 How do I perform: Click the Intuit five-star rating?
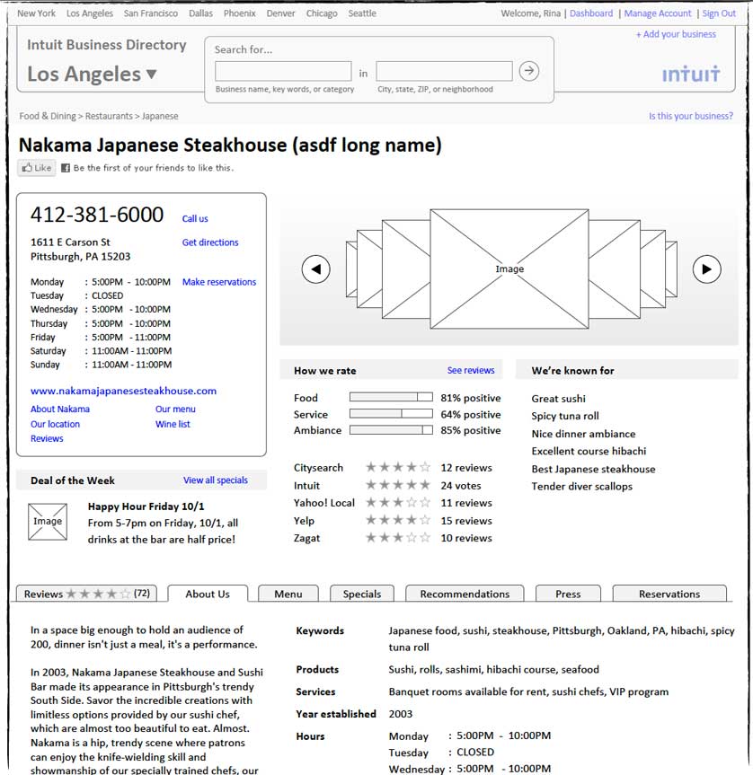pyautogui.click(x=398, y=485)
